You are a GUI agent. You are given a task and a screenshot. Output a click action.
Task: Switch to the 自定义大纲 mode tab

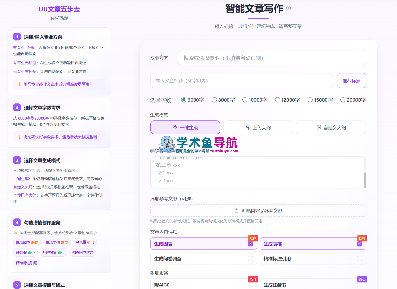(331, 127)
